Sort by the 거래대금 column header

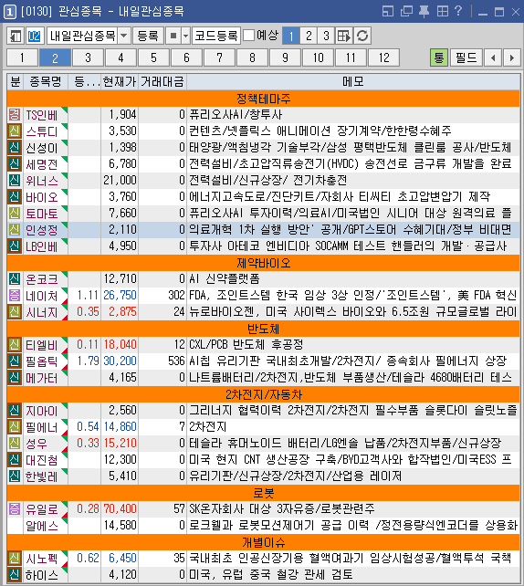pyautogui.click(x=162, y=81)
